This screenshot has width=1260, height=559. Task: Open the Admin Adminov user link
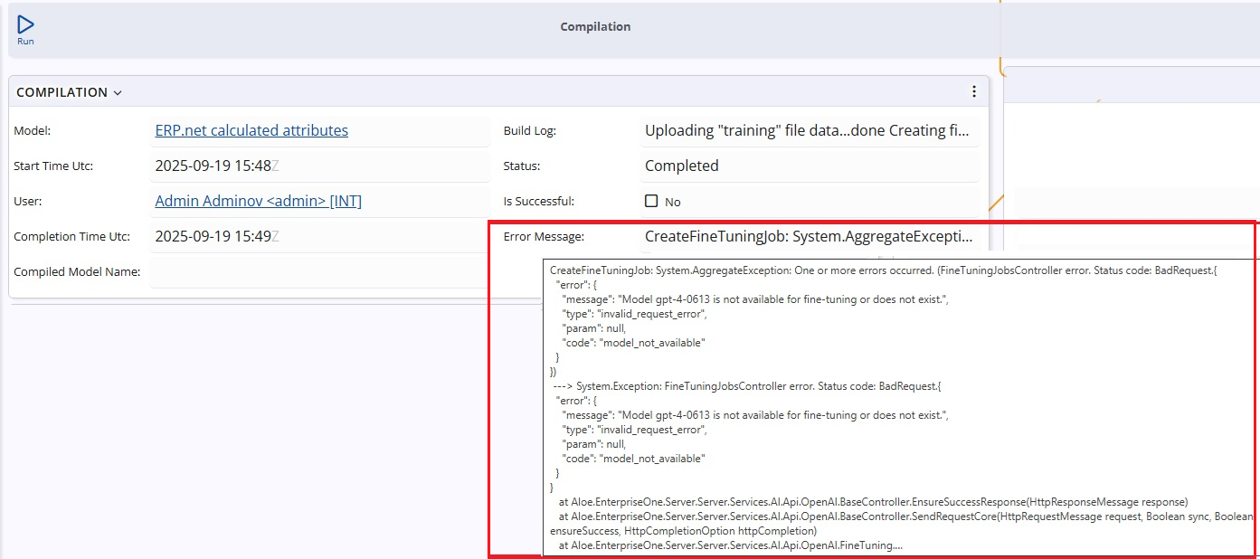coord(258,201)
